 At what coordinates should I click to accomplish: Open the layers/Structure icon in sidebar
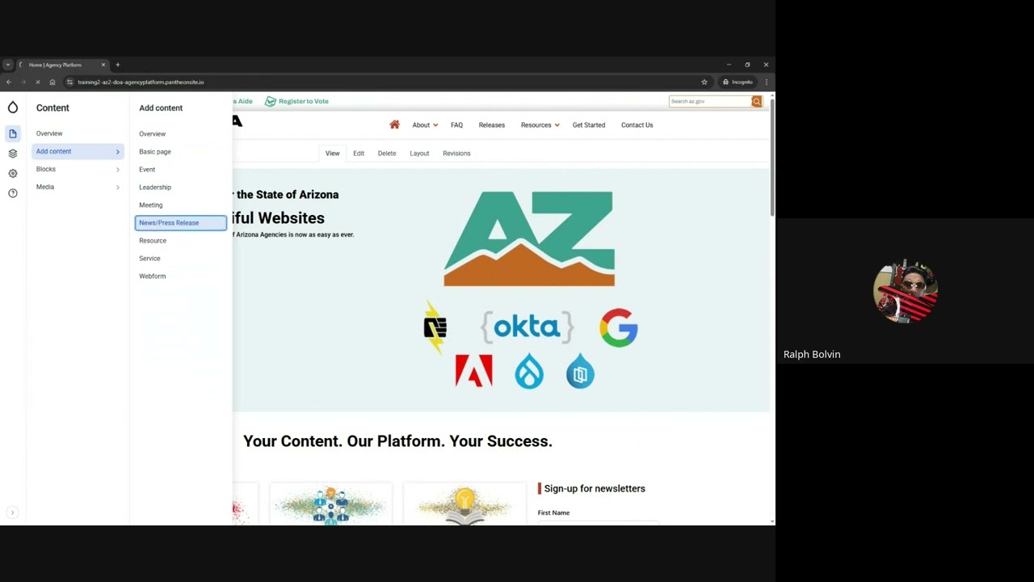pyautogui.click(x=13, y=154)
